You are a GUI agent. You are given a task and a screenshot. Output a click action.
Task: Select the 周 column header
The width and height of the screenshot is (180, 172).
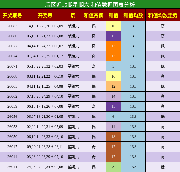[x=73, y=15]
